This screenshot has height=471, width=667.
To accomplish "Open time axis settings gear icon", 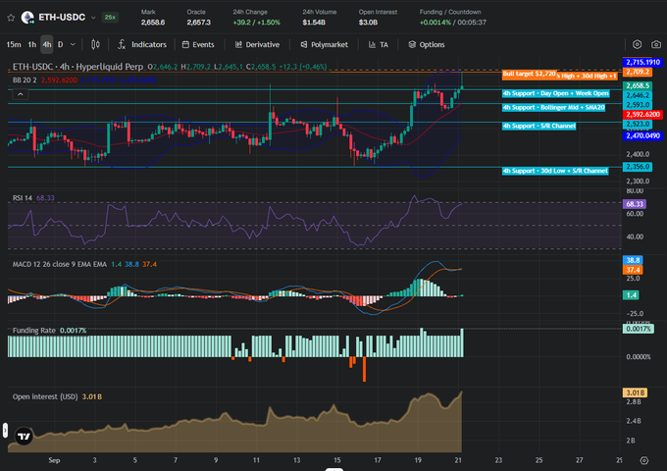I will tap(644, 460).
